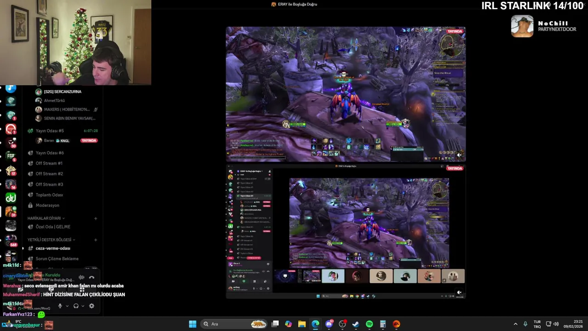Screen dimensions: 588x331
Task: Open the red headphones server icon
Action: tap(11, 129)
